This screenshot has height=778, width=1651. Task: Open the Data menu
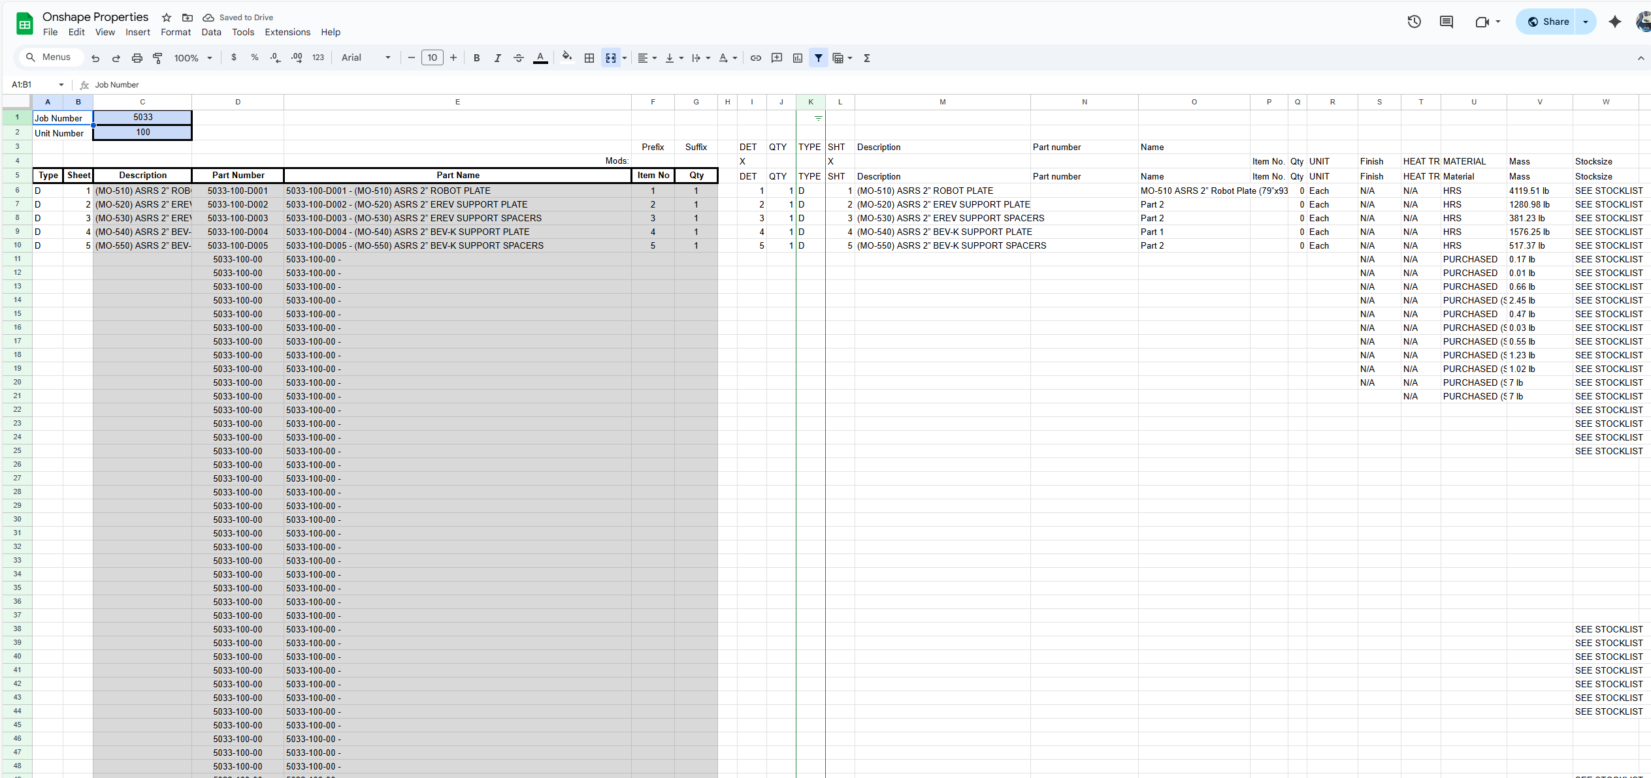click(x=211, y=32)
